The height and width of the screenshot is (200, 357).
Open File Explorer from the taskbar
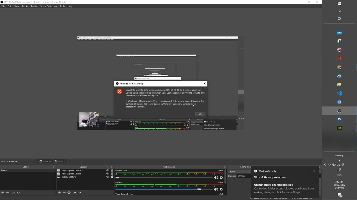[x=339, y=85]
